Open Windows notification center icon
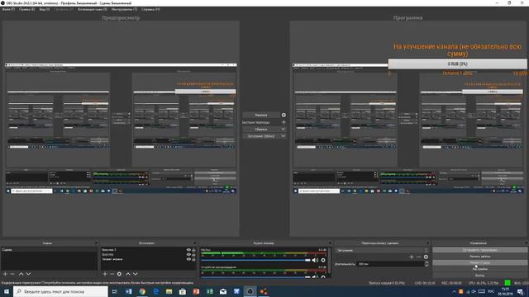The height and width of the screenshot is (297, 529). pyautogui.click(x=521, y=291)
